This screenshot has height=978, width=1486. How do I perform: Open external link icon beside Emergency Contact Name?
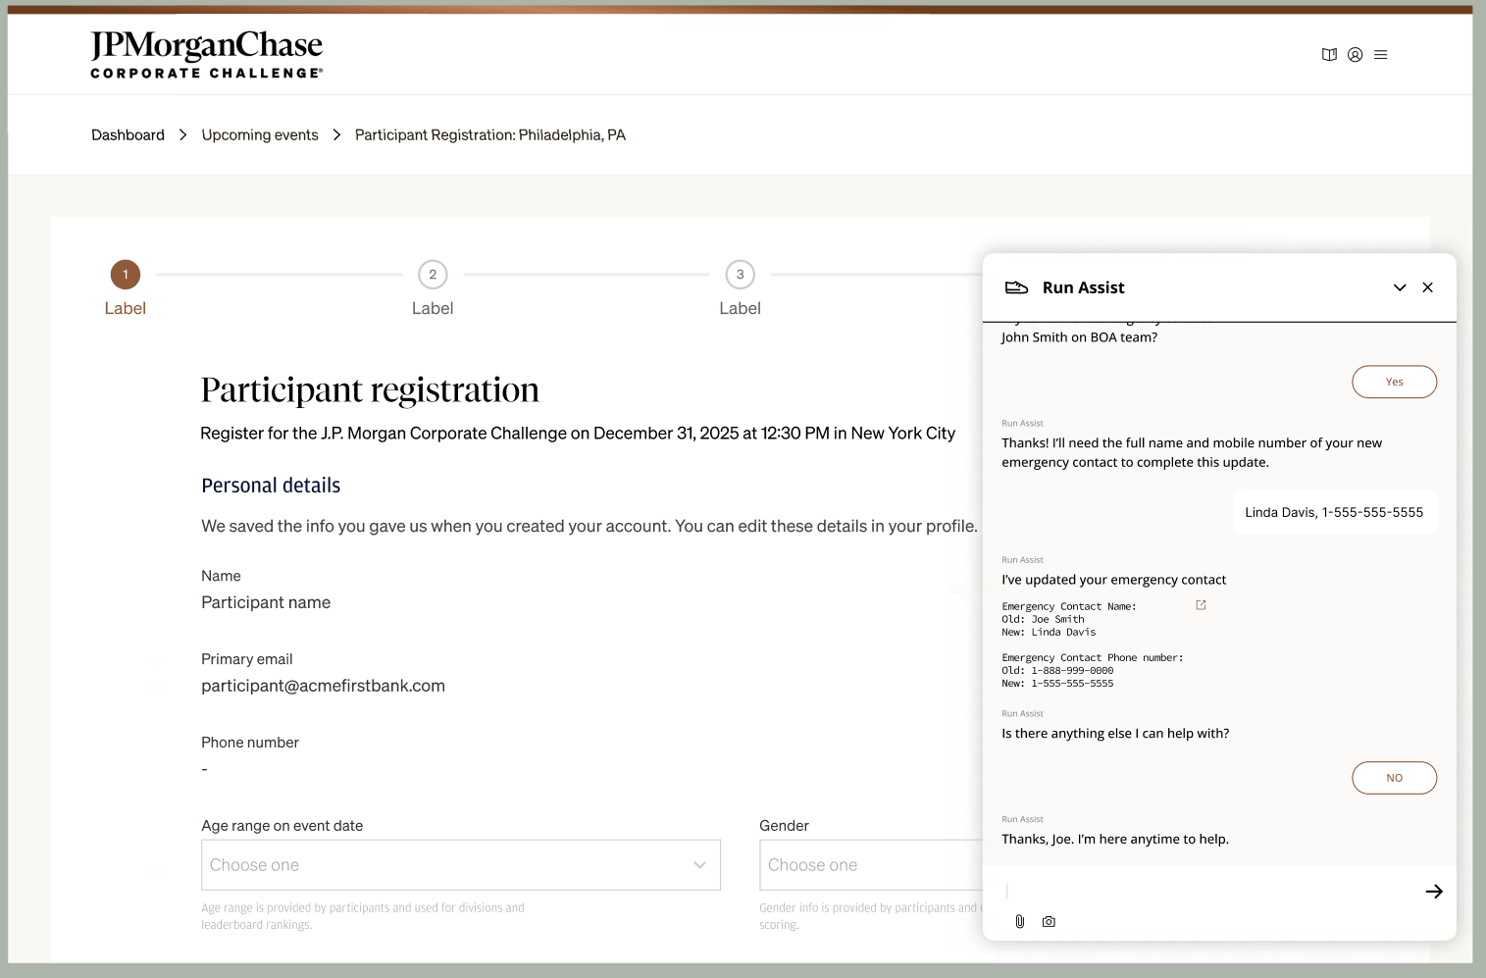1201,605
